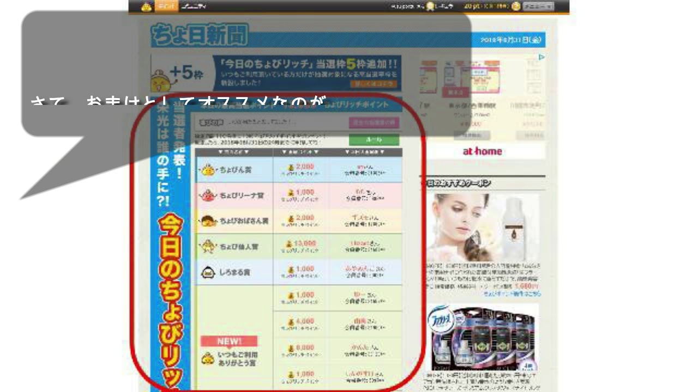Click ちょび仙人賞 mascot icon

click(x=208, y=247)
